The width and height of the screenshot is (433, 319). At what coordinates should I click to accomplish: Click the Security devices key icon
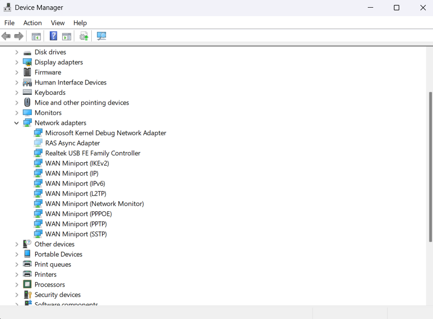[x=27, y=295]
